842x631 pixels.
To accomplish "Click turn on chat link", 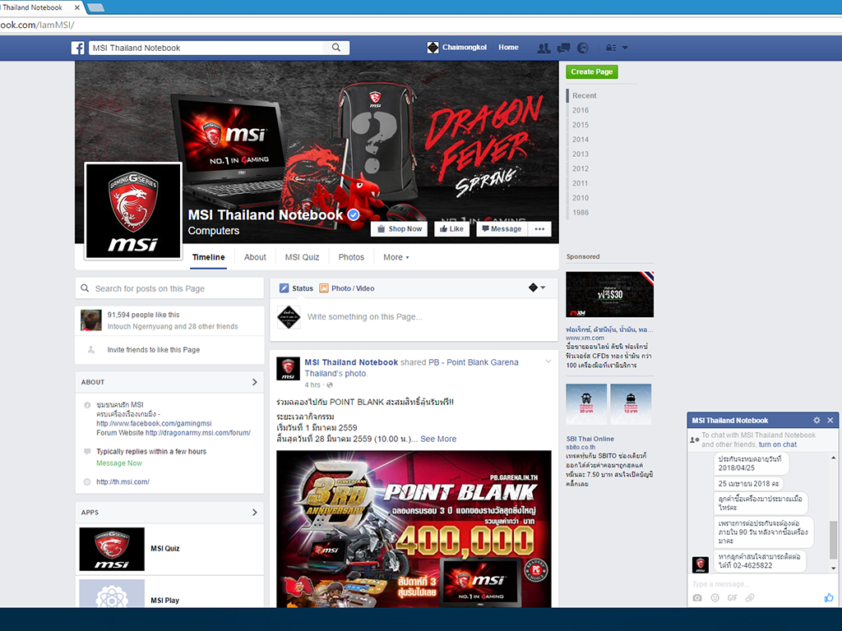I will point(778,444).
